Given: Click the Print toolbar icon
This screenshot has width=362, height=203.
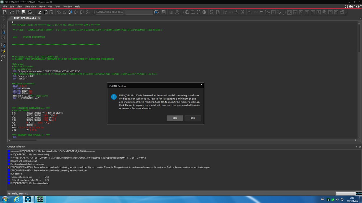Looking at the screenshot, I should 29,12.
